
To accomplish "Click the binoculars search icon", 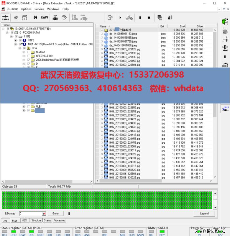I will pos(35,17).
